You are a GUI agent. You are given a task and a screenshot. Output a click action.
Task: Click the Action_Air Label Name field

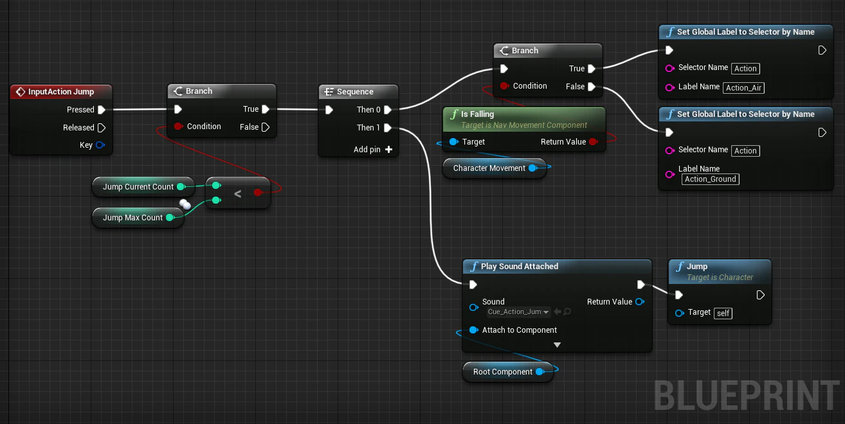click(x=744, y=88)
